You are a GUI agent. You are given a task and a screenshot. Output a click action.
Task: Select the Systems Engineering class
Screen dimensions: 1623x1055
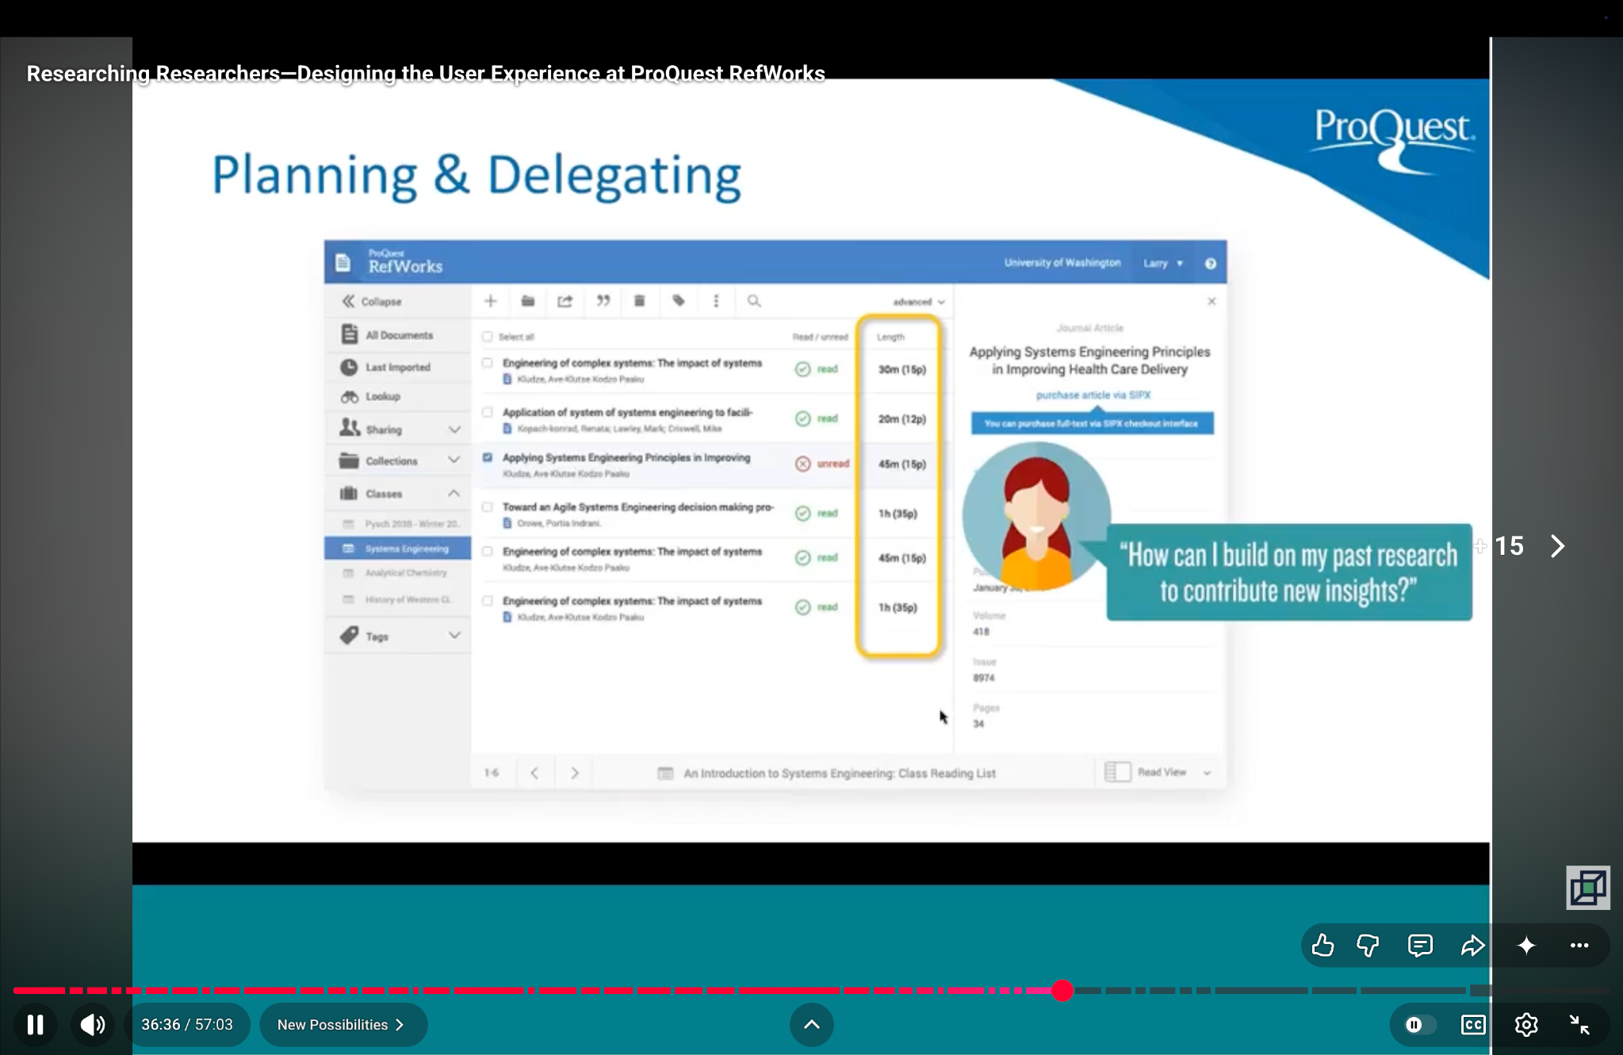[x=397, y=548]
